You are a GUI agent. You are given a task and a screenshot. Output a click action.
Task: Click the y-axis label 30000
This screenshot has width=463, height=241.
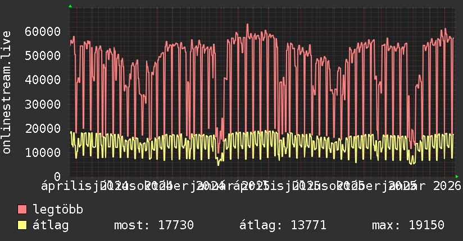[43, 104]
